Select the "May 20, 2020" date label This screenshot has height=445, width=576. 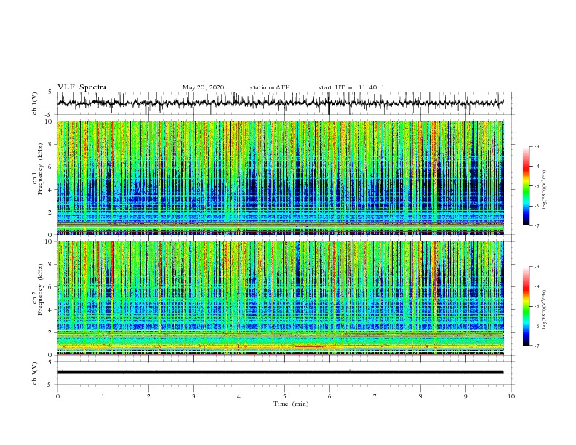click(x=203, y=87)
